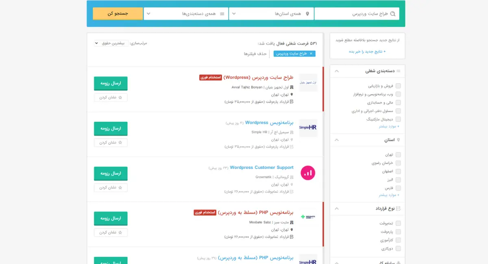Viewport: 488px width, 264px height.
Task: Open job title طراح سایت وردپرس (Wordpress)
Action: pos(258,77)
